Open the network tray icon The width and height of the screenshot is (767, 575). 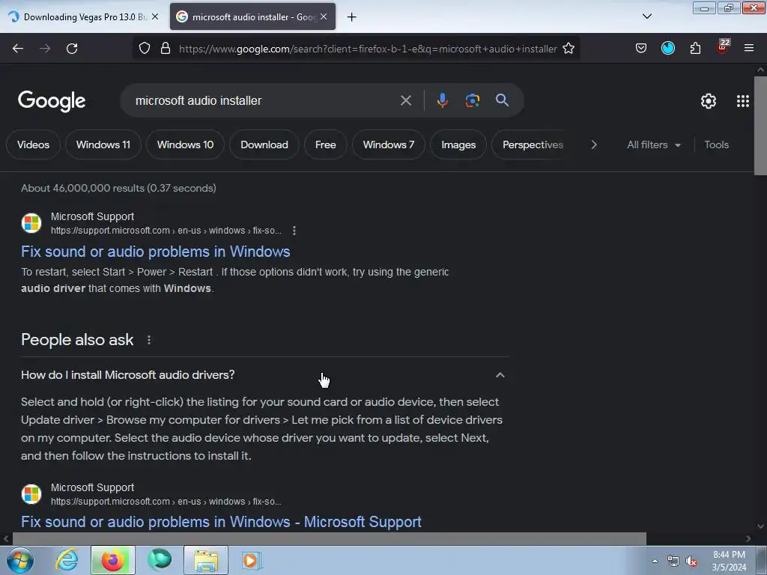673,562
